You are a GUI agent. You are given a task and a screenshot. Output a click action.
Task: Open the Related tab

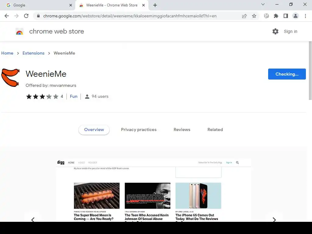215,130
